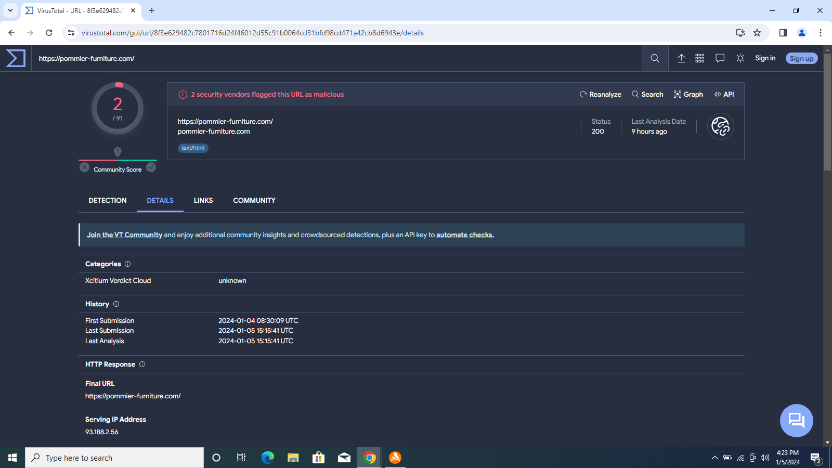
Task: Click the Final URL pommier-furniture.com text
Action: coord(133,396)
